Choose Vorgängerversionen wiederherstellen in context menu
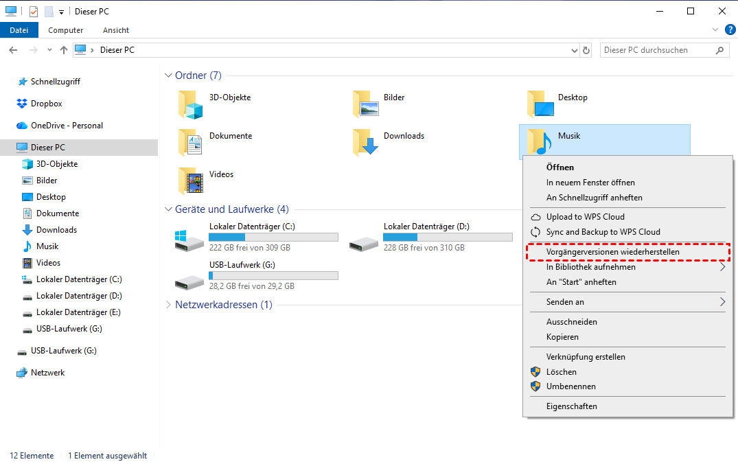The width and height of the screenshot is (738, 464). [612, 252]
